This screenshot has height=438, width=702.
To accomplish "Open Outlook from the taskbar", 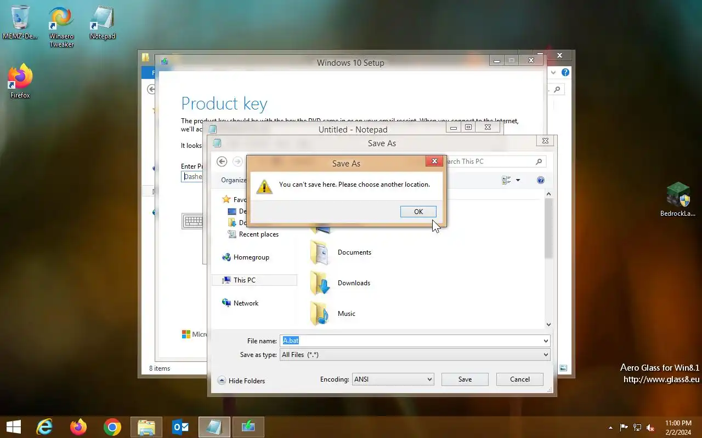I will [x=180, y=427].
